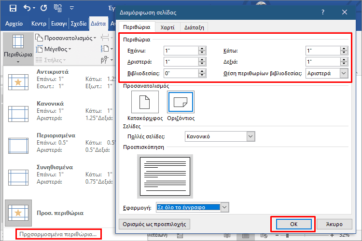The width and height of the screenshot is (362, 241).
Task: Click the 32% zoom level
Action: (x=344, y=235)
